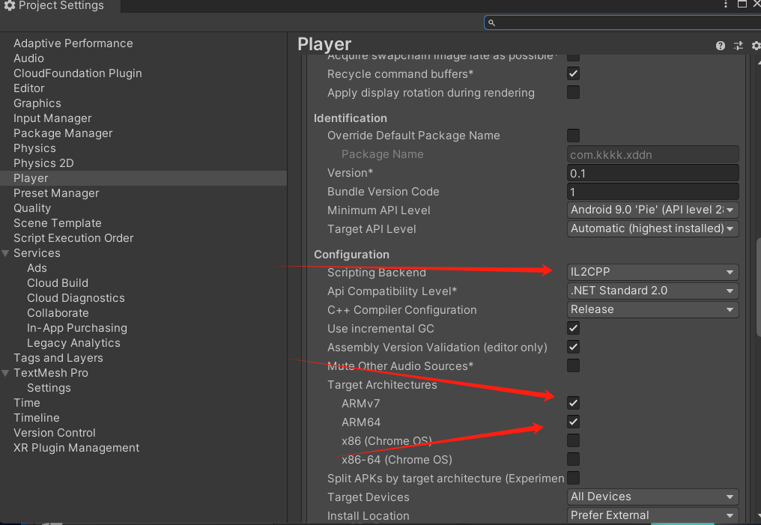Open the kebab menu in the title bar
Screen dimensions: 761x525
tap(725, 4)
